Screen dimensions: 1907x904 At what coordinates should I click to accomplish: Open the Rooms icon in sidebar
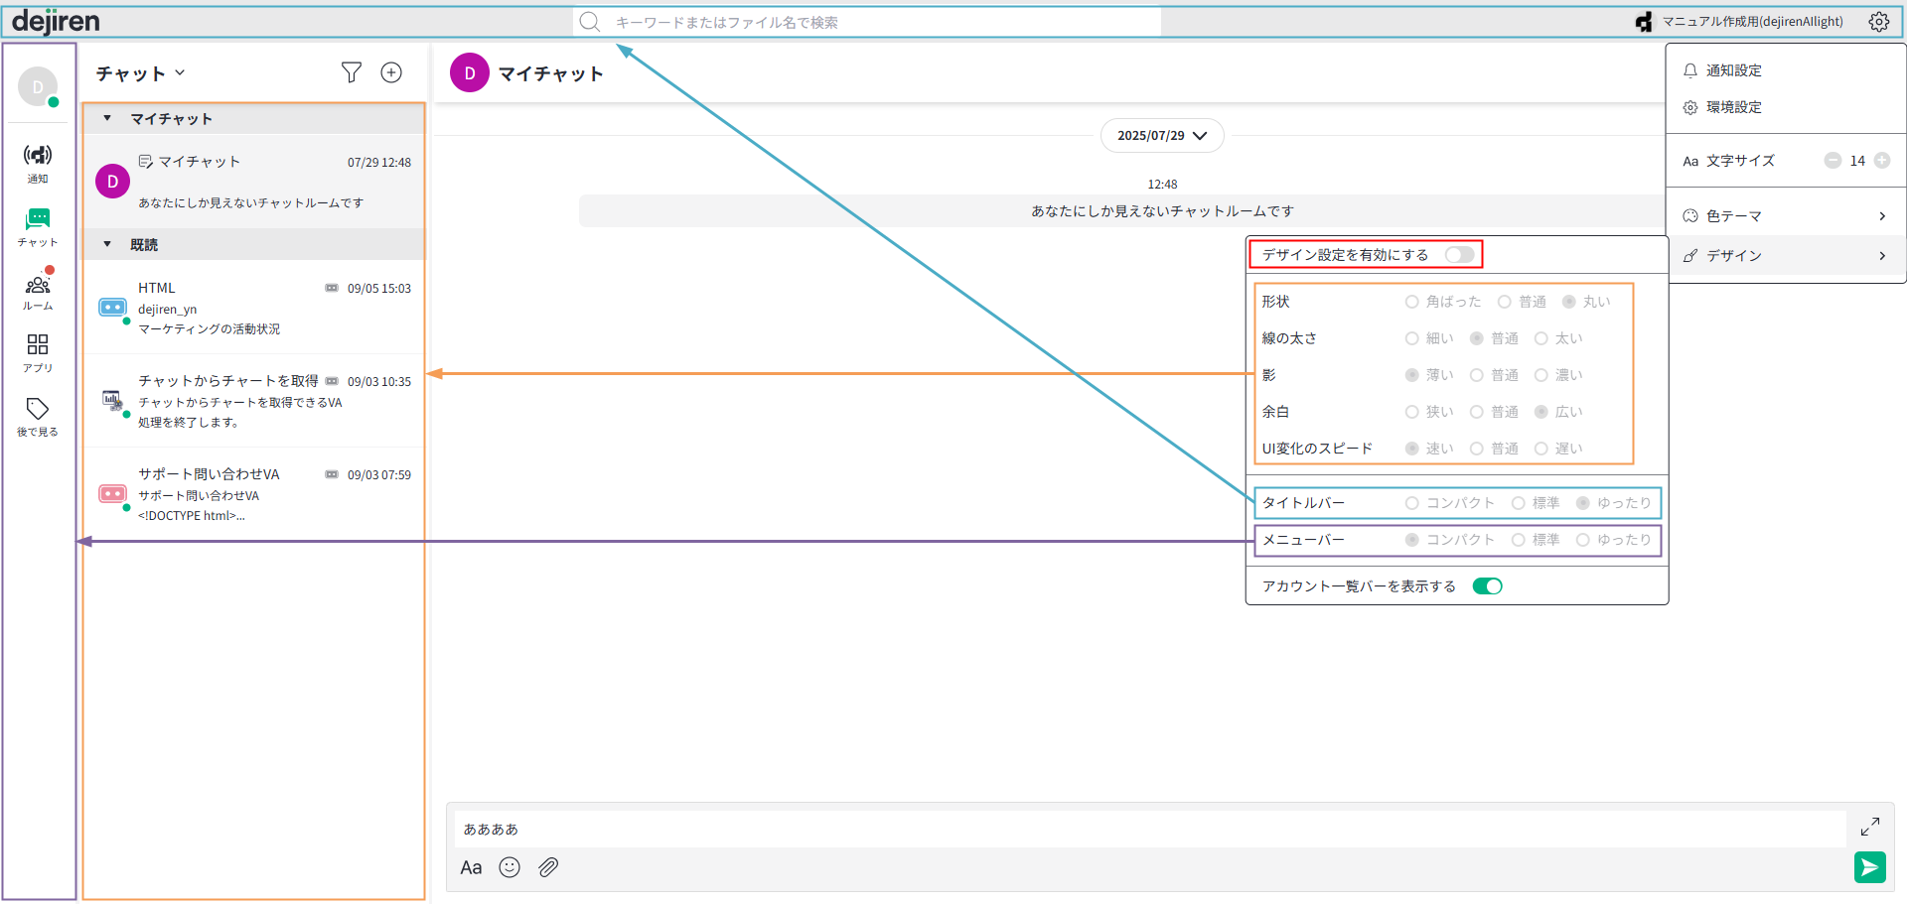(38, 286)
